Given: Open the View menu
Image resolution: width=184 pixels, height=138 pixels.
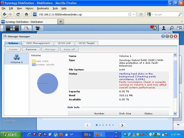Looking at the screenshot, I should click(19, 8).
